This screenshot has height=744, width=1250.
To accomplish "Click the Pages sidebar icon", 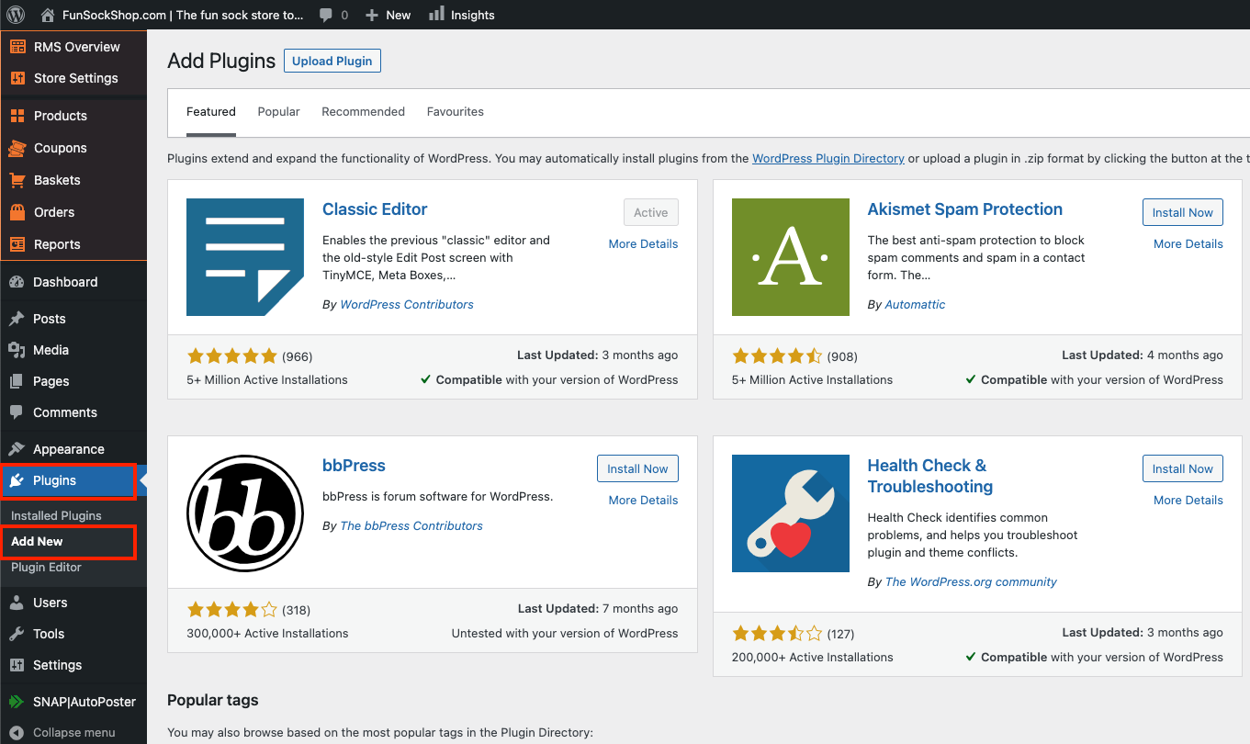I will pyautogui.click(x=17, y=381).
